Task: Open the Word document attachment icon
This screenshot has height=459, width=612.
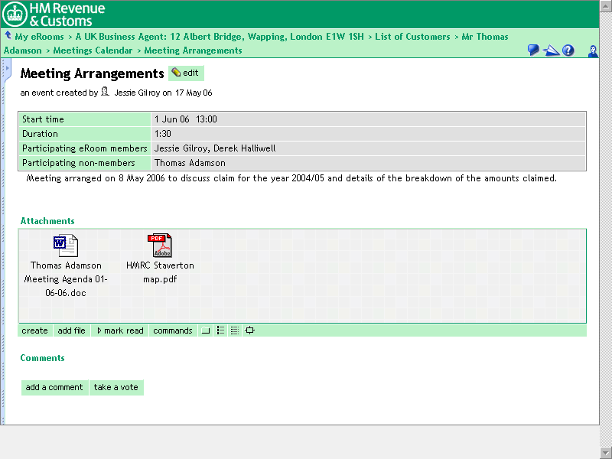Action: pos(66,246)
